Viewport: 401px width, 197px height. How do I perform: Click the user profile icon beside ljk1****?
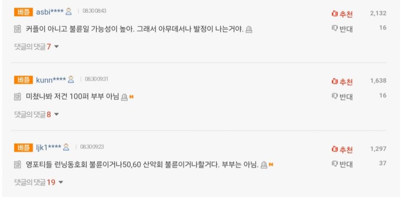(x=66, y=147)
